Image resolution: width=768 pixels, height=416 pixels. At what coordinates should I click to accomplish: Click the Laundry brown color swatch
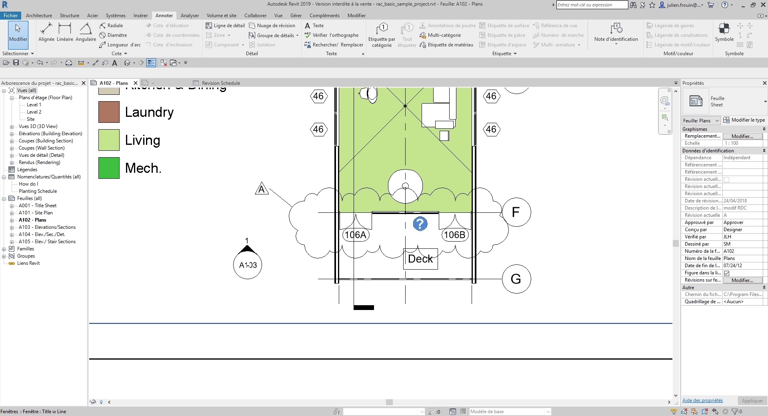click(x=109, y=112)
